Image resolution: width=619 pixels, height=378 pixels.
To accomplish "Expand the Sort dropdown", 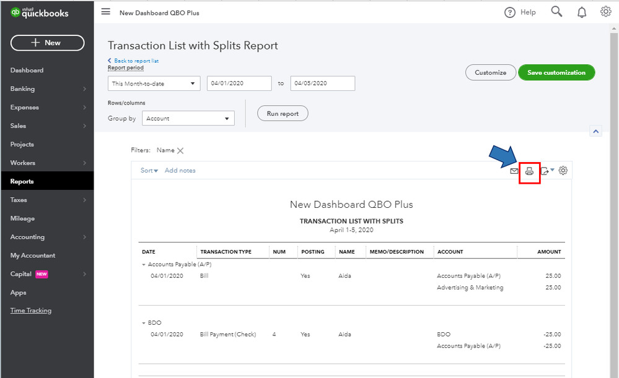I will click(x=149, y=171).
